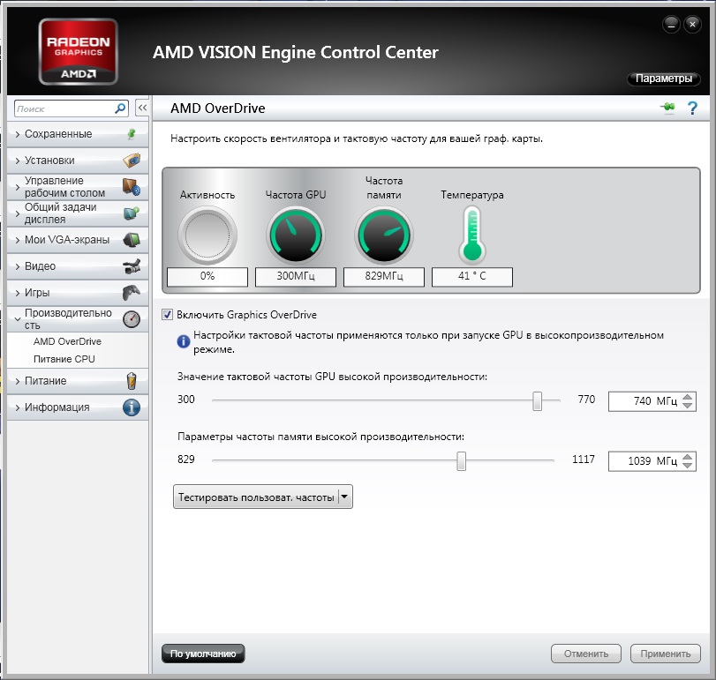Click the Отменить button
Image resolution: width=716 pixels, height=680 pixels.
(586, 654)
